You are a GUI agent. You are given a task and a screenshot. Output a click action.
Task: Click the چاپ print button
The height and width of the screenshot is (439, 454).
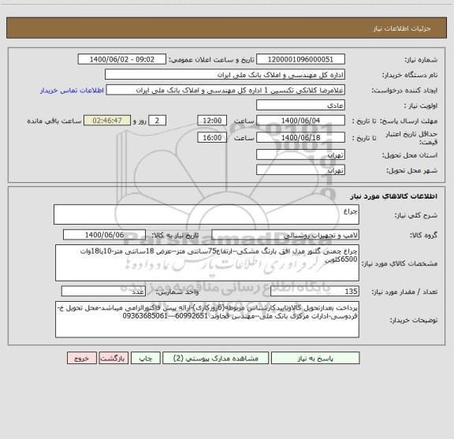click(145, 358)
